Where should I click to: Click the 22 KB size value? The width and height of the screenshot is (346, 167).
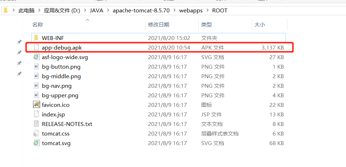tap(276, 105)
